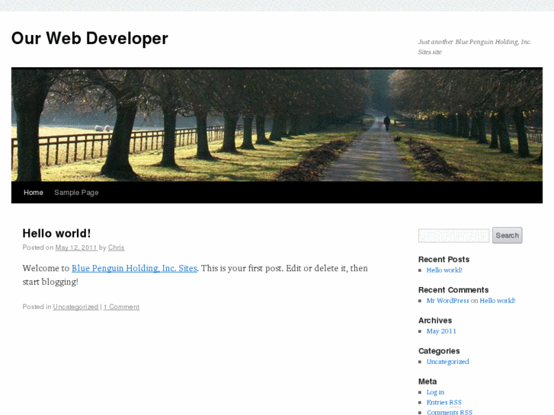View author Chris's posts

pos(116,247)
